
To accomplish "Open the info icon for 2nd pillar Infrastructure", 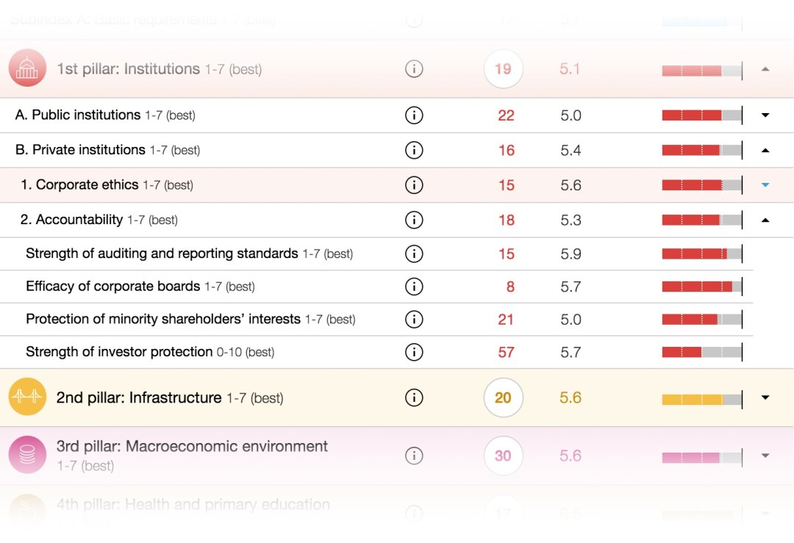I will click(414, 398).
